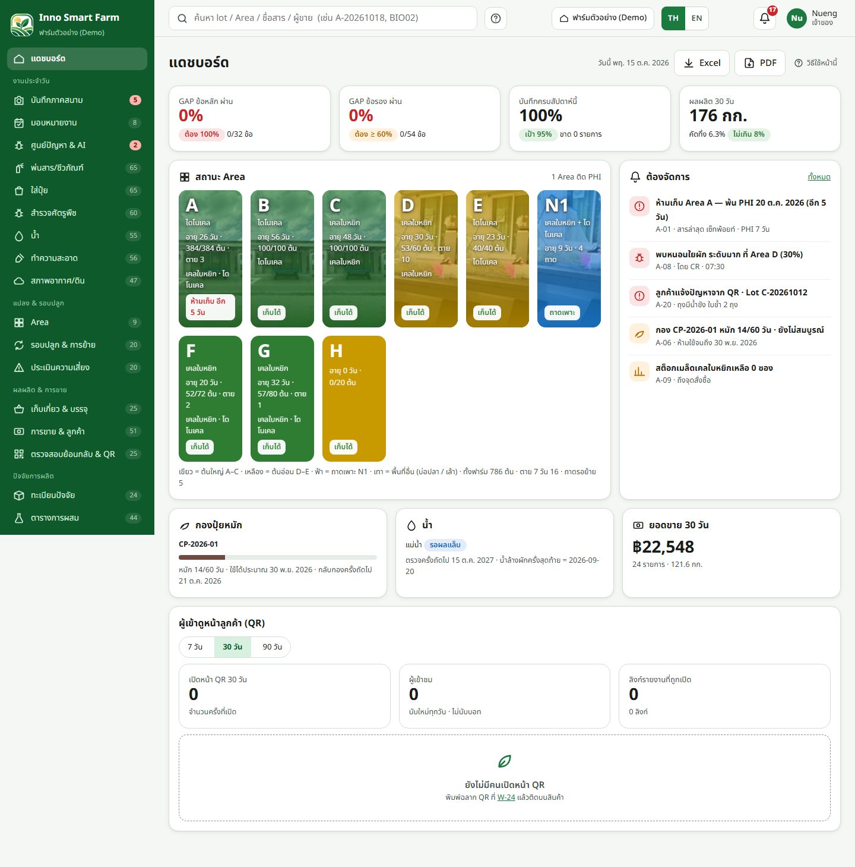Click the bug icon for Area D leaf miner alert

tap(639, 258)
